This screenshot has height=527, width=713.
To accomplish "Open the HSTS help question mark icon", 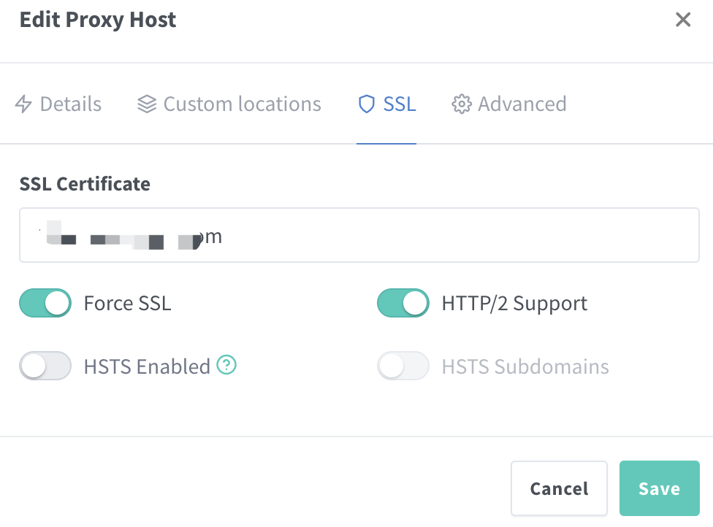I will click(226, 365).
